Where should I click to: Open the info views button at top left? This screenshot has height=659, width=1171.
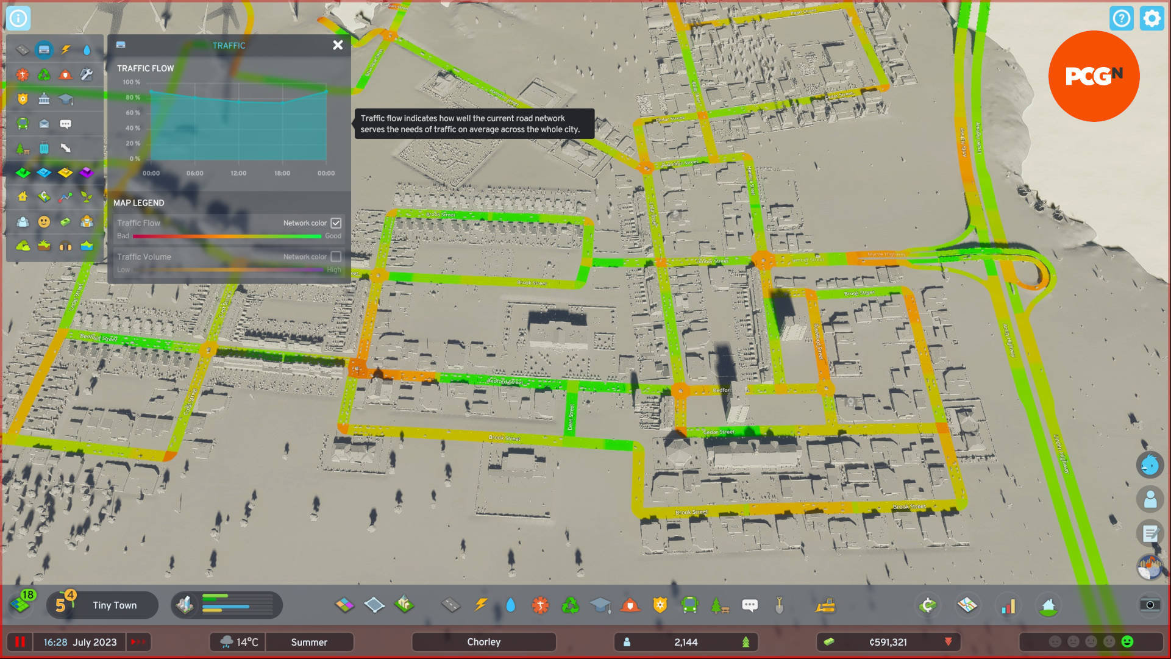18,18
